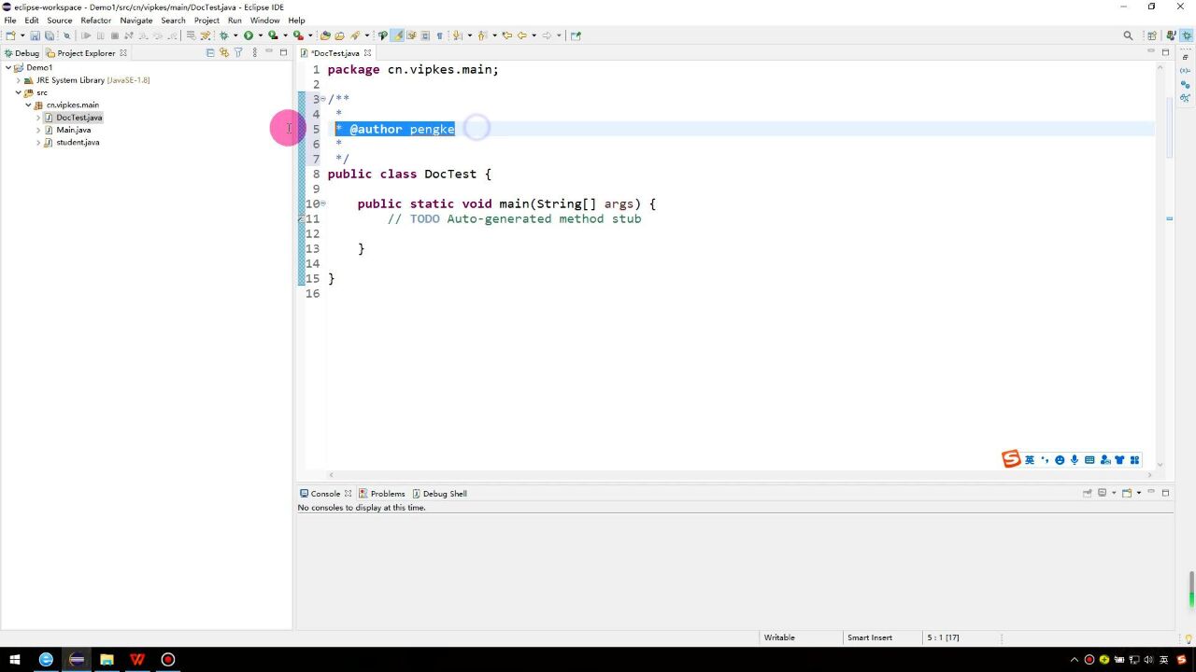Switch to the Problems tab
Viewport: 1196px width, 672px height.
(382, 494)
